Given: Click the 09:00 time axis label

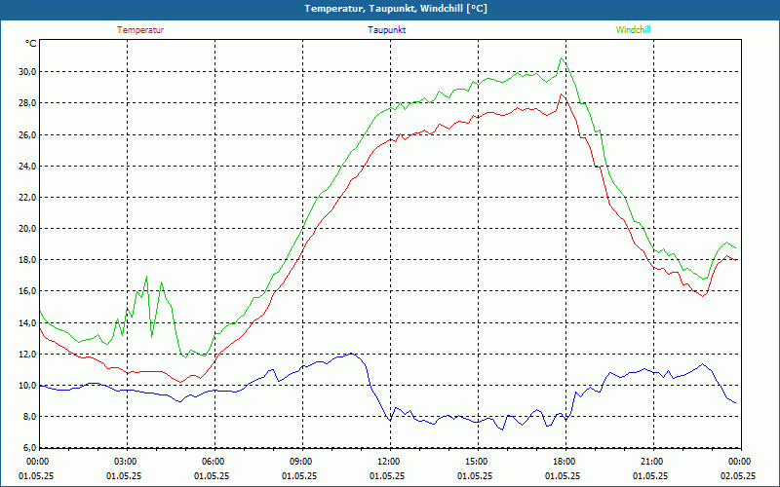Looking at the screenshot, I should pyautogui.click(x=301, y=462).
